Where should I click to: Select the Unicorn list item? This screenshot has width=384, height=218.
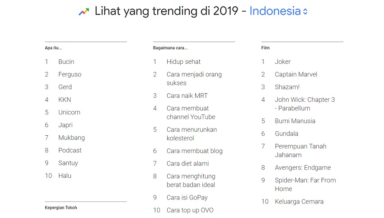tap(69, 112)
